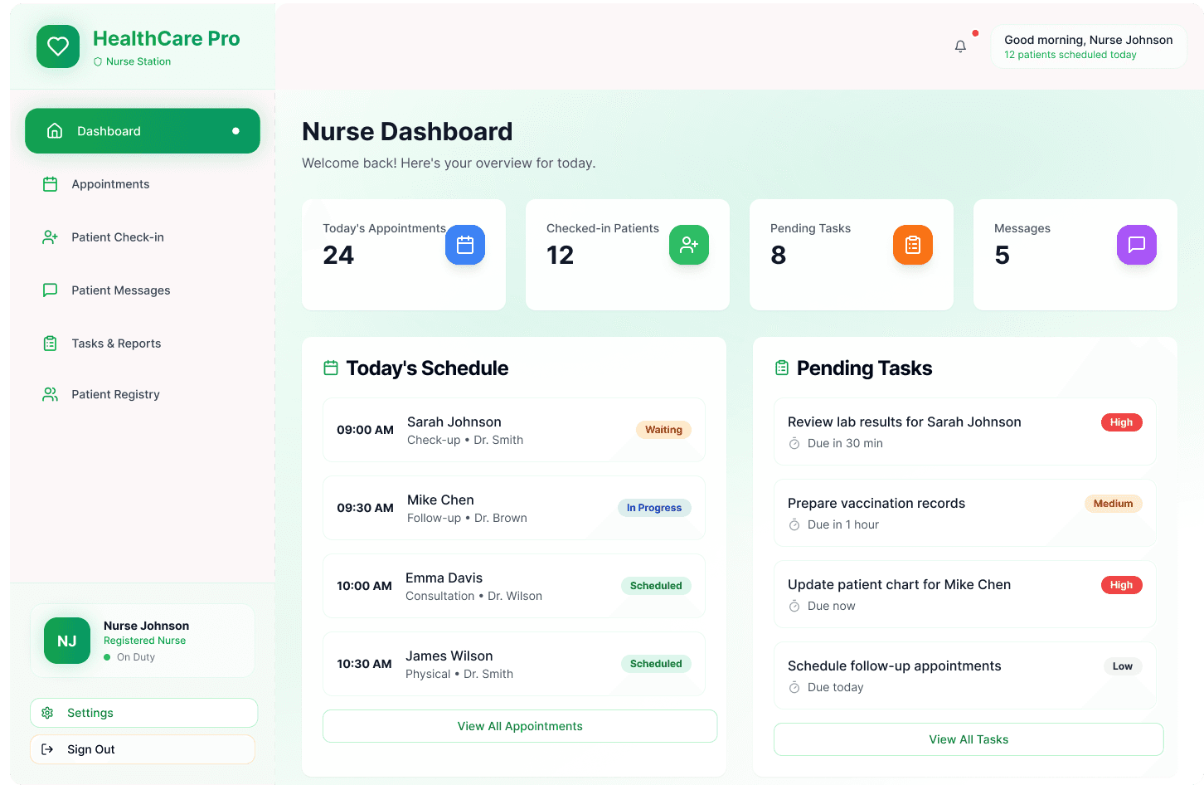Click High priority badge on Mike Chen chart task
This screenshot has width=1204, height=785.
pyautogui.click(x=1121, y=585)
